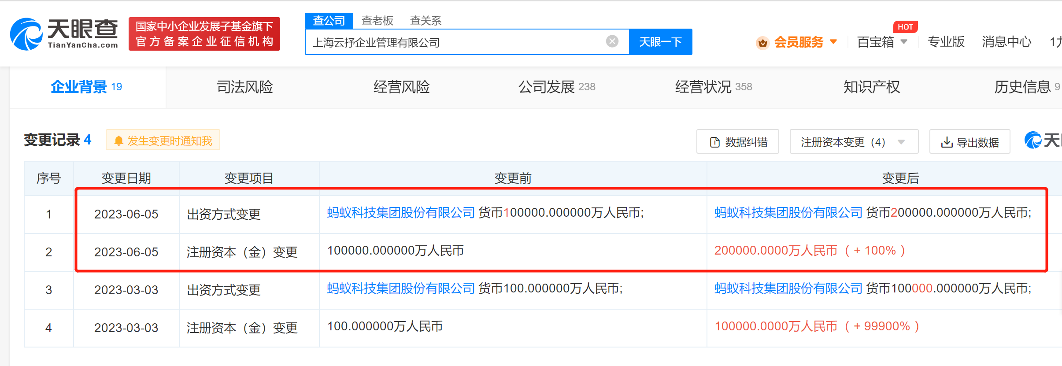Click the 数据纠错 button
This screenshot has height=366, width=1062.
738,142
